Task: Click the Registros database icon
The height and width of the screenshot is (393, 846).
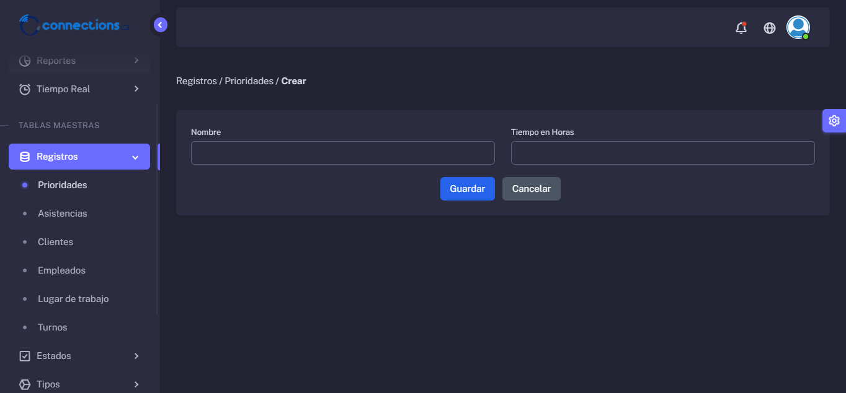Action: pyautogui.click(x=25, y=157)
